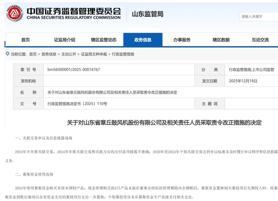This screenshot has width=278, height=201.
Task: Click index number bm56000001/2025-00014767
Action: (74, 69)
